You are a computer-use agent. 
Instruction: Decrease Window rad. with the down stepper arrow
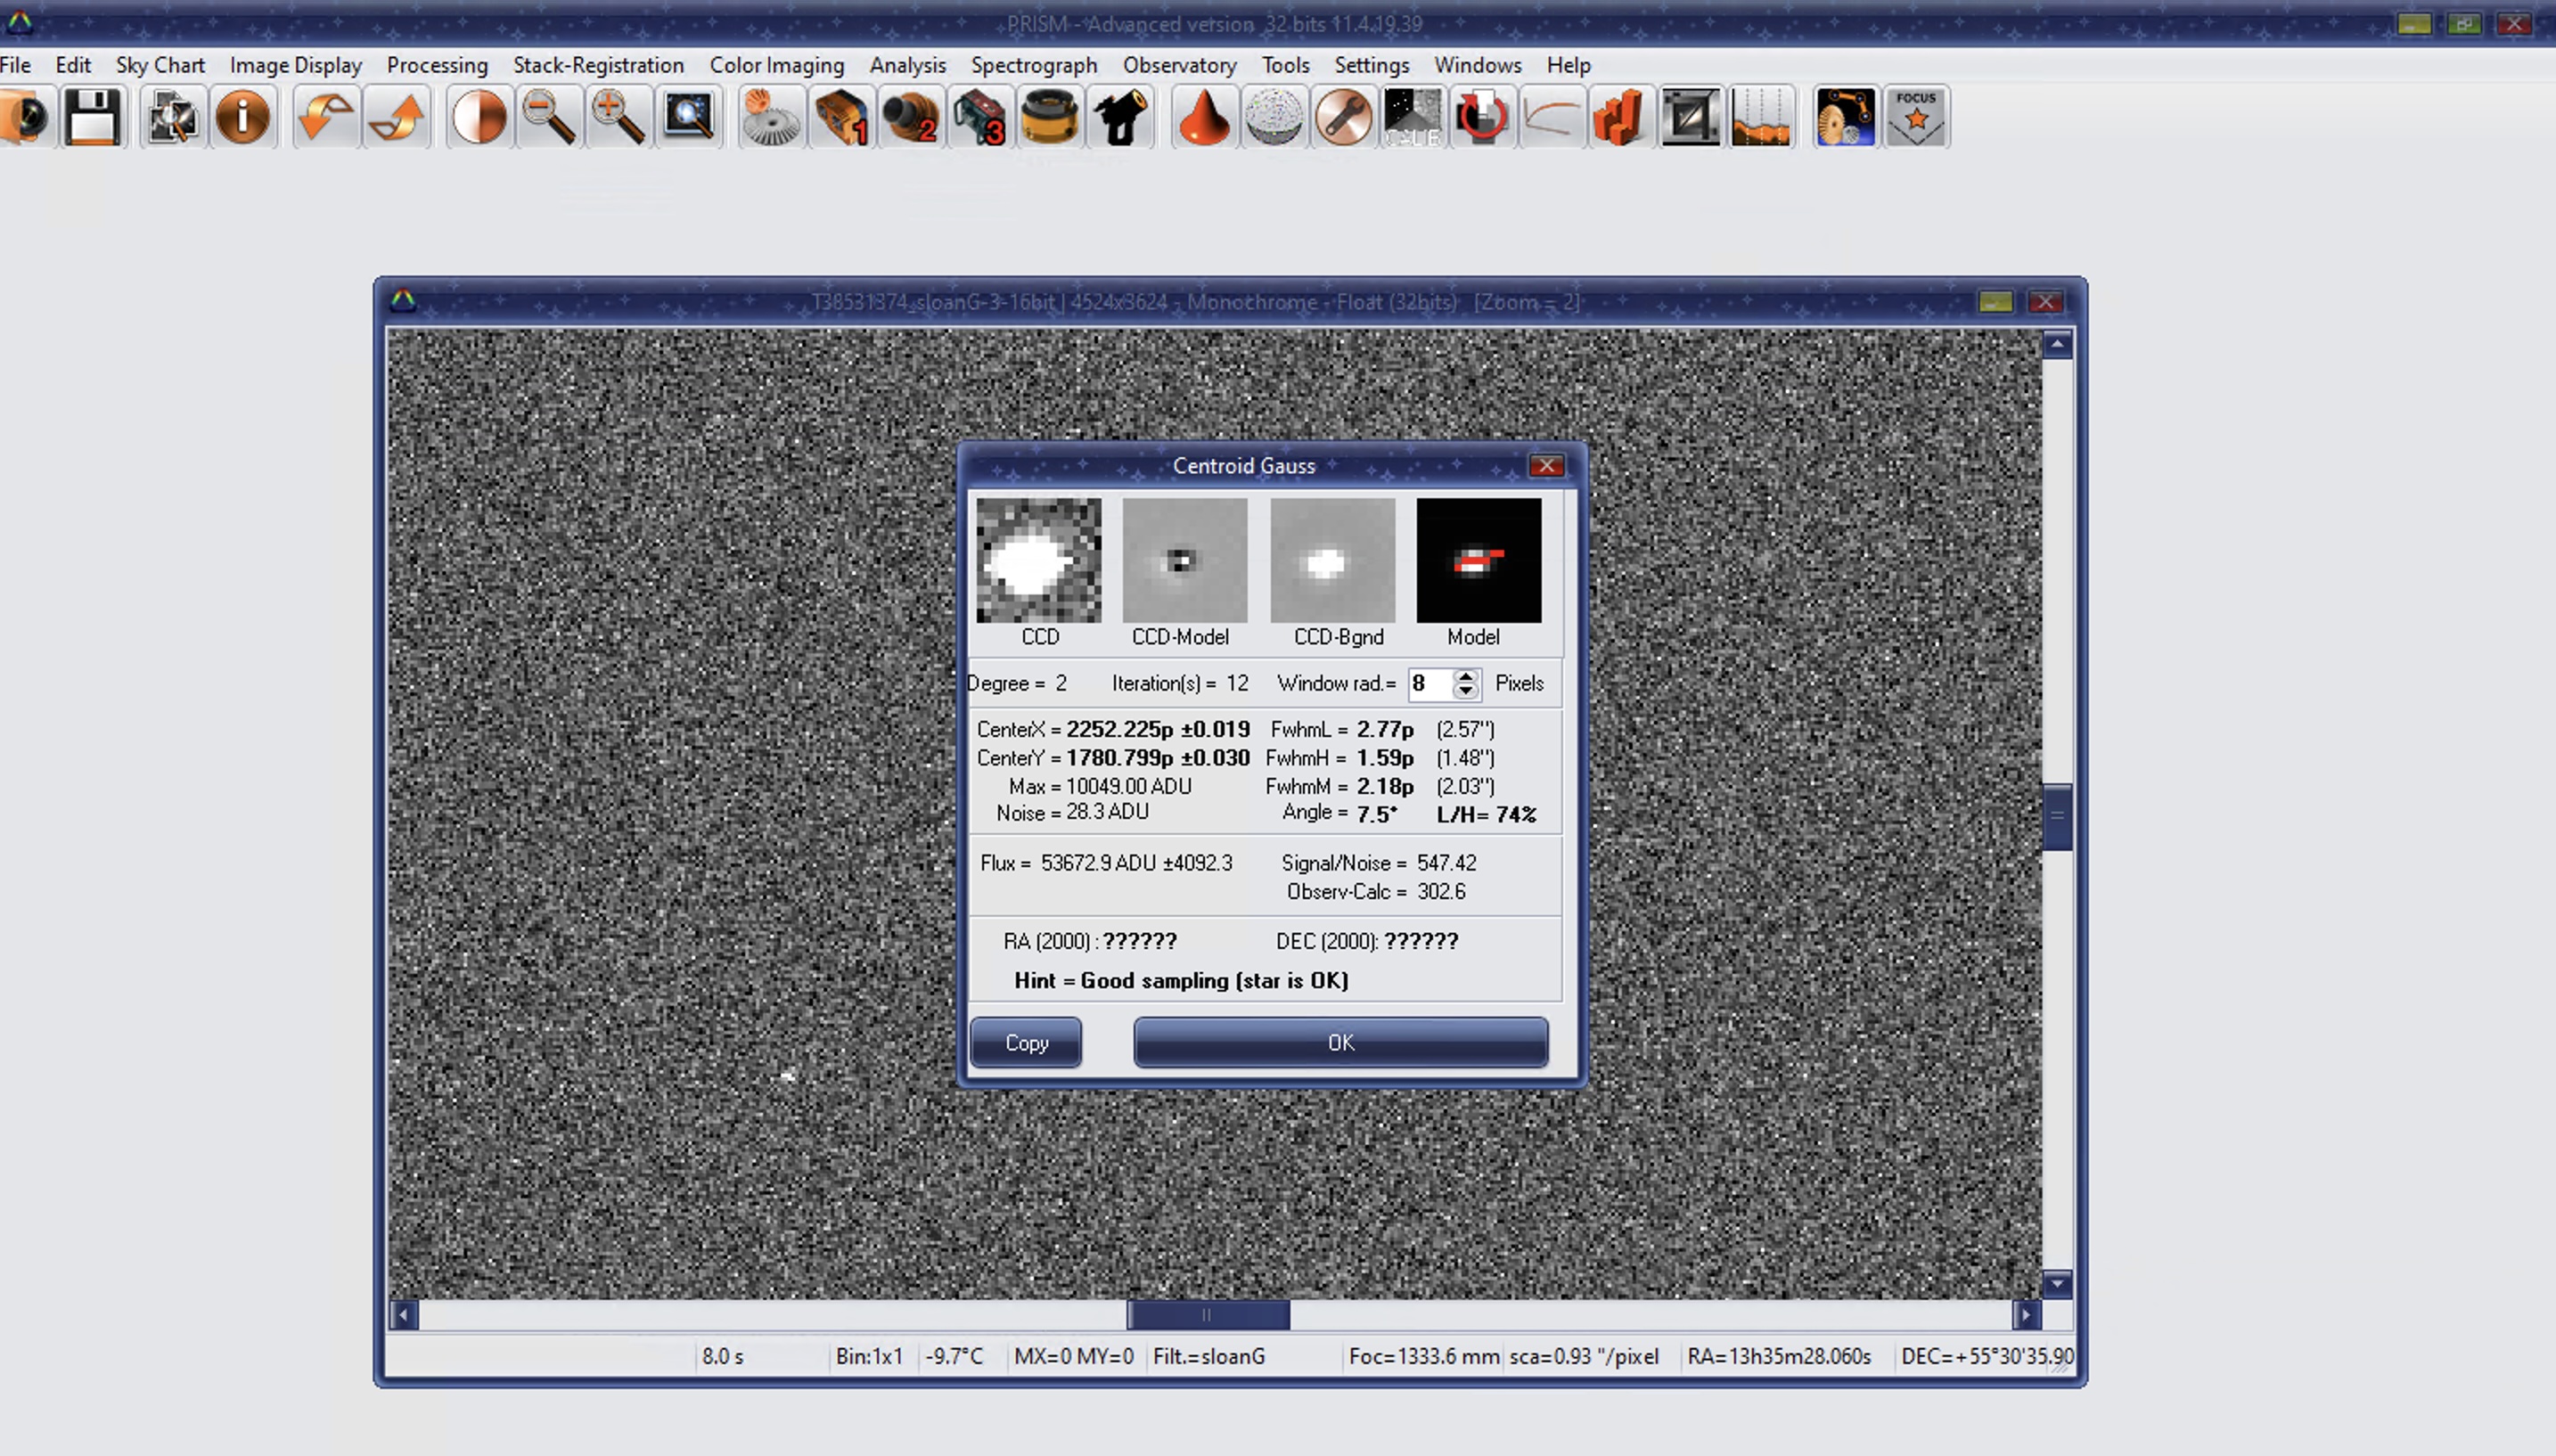pos(1465,691)
